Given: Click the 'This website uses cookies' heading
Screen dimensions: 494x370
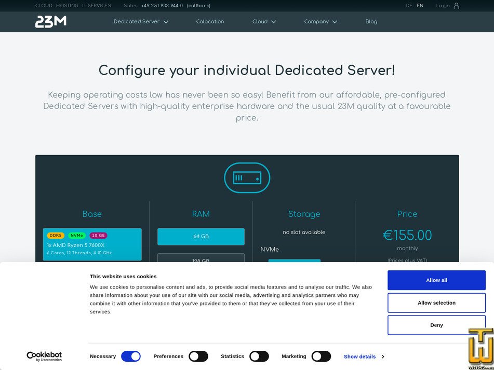Looking at the screenshot, I should pyautogui.click(x=123, y=276).
